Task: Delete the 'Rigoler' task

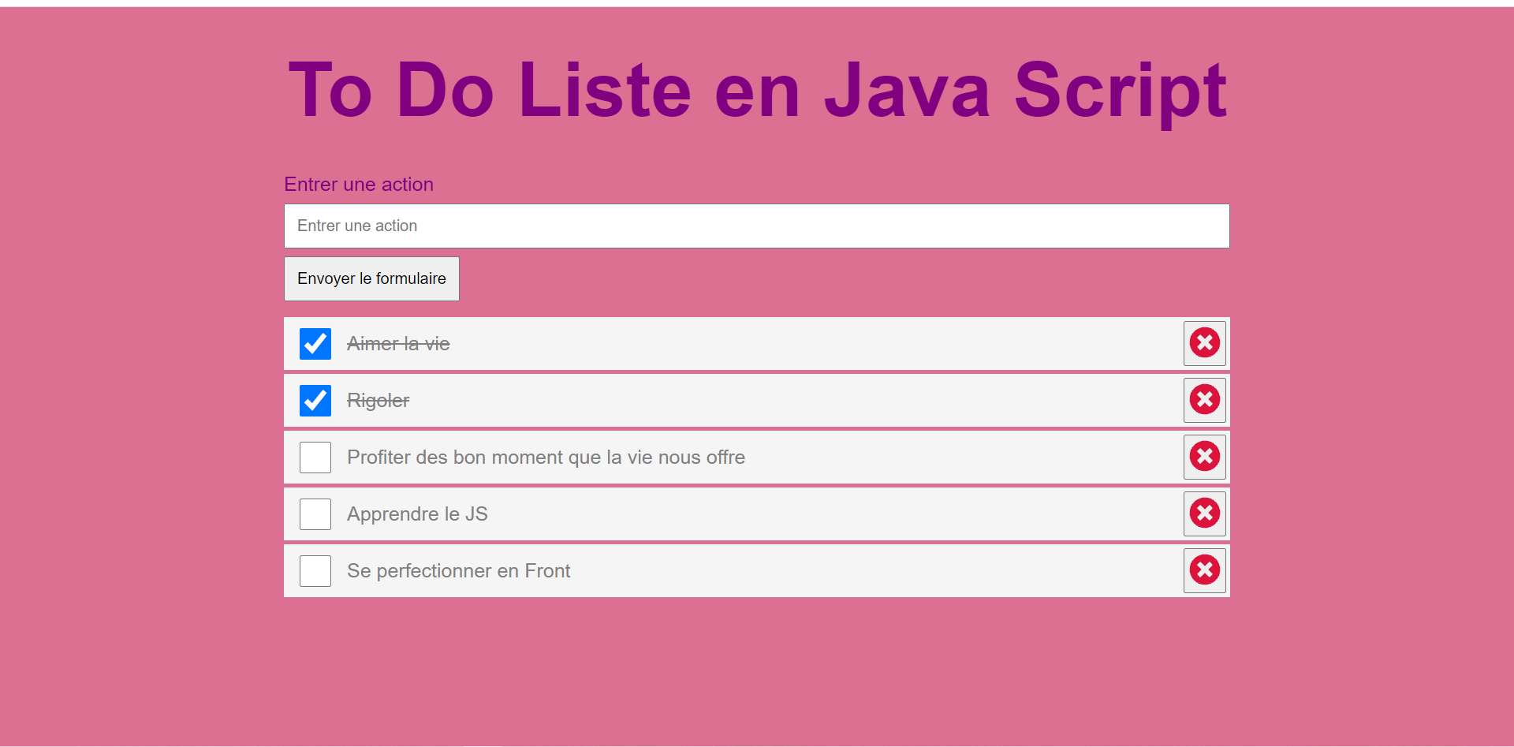Action: point(1204,400)
